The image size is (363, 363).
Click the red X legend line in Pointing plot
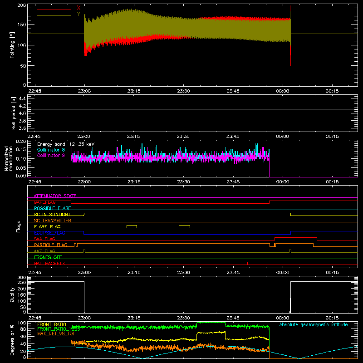pos(54,10)
